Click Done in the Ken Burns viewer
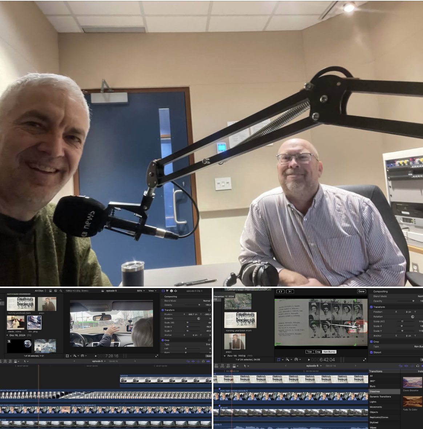The image size is (423, 429). 361,291
